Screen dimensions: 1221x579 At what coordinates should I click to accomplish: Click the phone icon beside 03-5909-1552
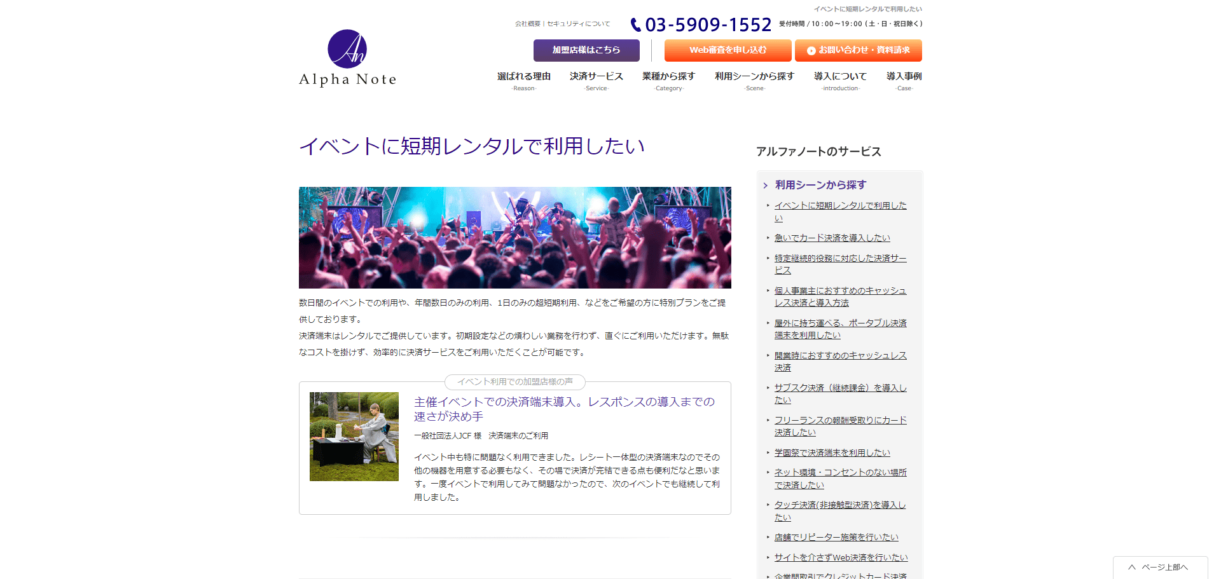click(x=635, y=24)
